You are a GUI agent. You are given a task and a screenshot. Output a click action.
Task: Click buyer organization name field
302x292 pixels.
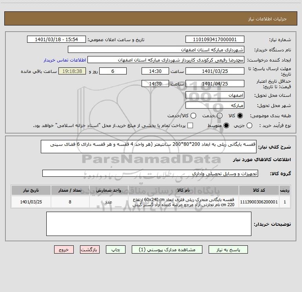[156, 49]
